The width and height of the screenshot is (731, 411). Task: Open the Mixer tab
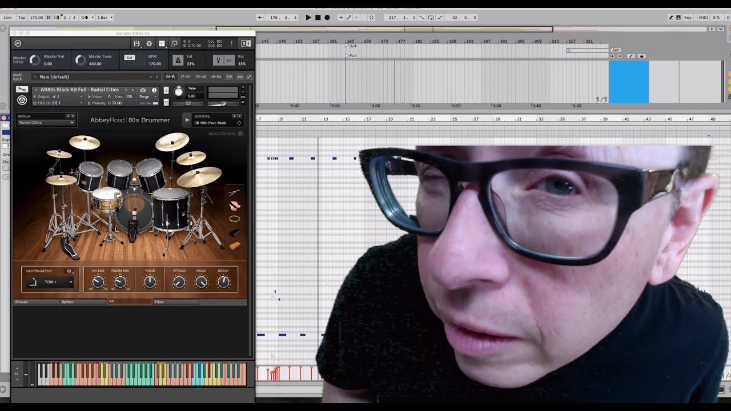(x=176, y=301)
